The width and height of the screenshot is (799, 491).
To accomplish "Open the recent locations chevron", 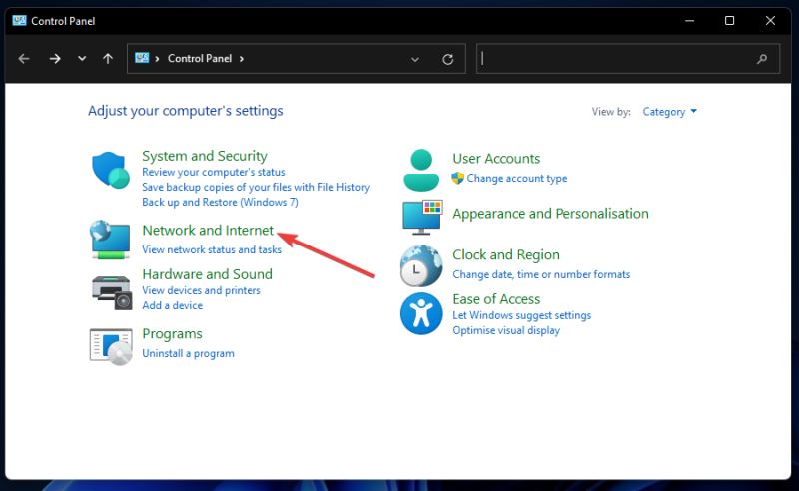I will (x=82, y=59).
